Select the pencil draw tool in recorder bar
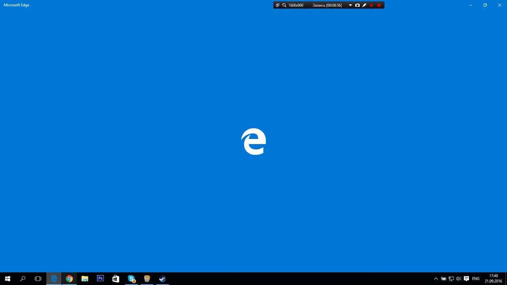The width and height of the screenshot is (507, 285). [x=364, y=5]
